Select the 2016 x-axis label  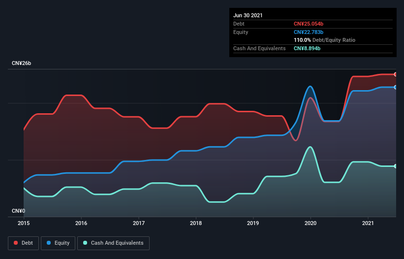tap(81, 223)
